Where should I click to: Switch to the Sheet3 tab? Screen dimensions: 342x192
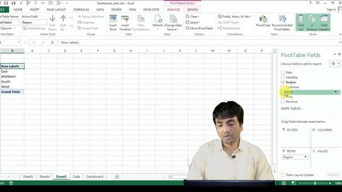click(28, 177)
